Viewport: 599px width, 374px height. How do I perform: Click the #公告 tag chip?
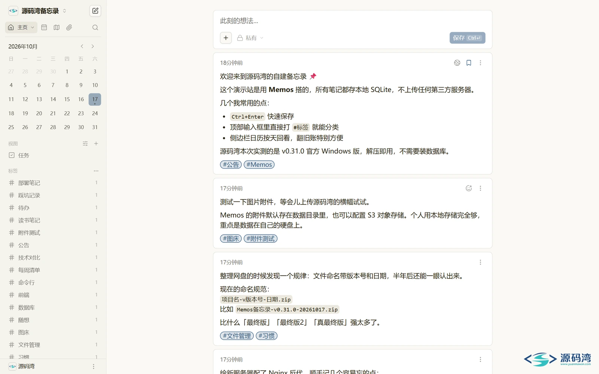[231, 165]
